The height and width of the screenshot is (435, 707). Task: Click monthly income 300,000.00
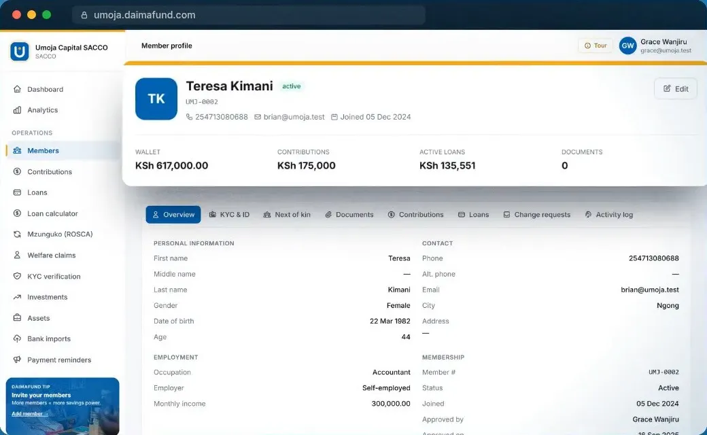391,404
